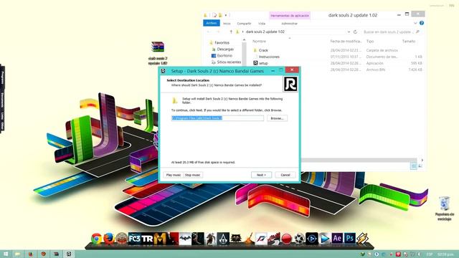Open the Vista ribbon tab

pyautogui.click(x=262, y=24)
